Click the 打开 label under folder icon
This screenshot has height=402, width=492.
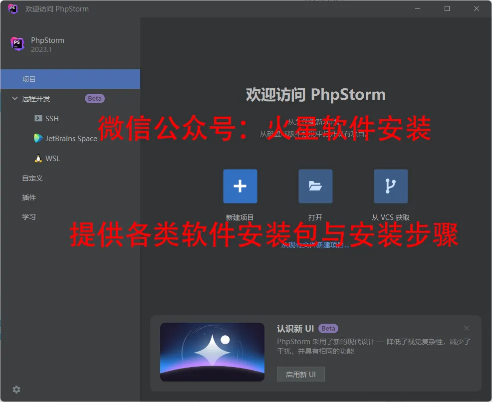(x=315, y=217)
